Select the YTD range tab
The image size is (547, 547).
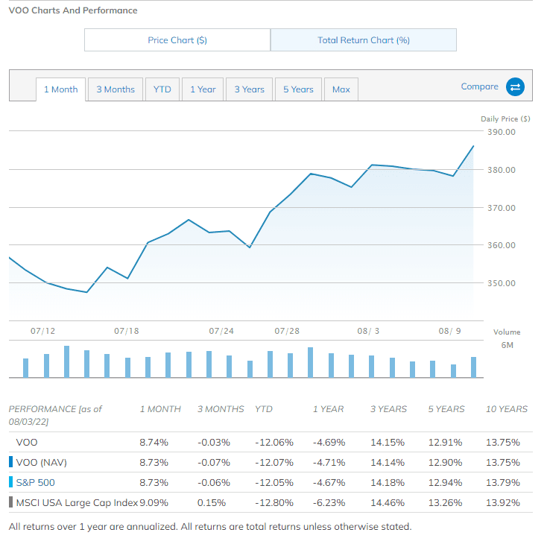tap(162, 89)
